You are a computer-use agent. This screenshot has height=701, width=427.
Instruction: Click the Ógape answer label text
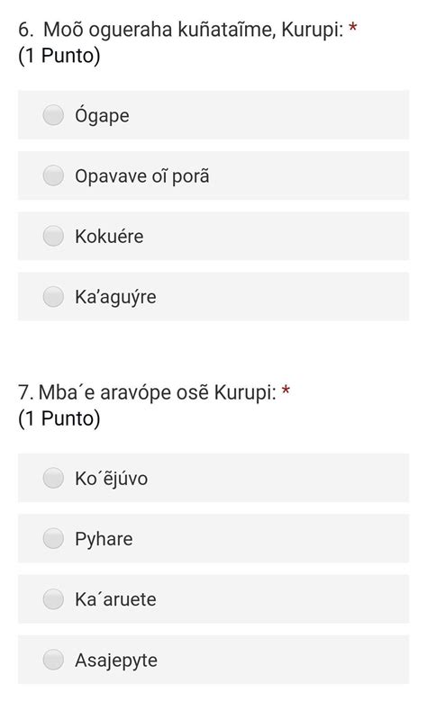coord(102,116)
